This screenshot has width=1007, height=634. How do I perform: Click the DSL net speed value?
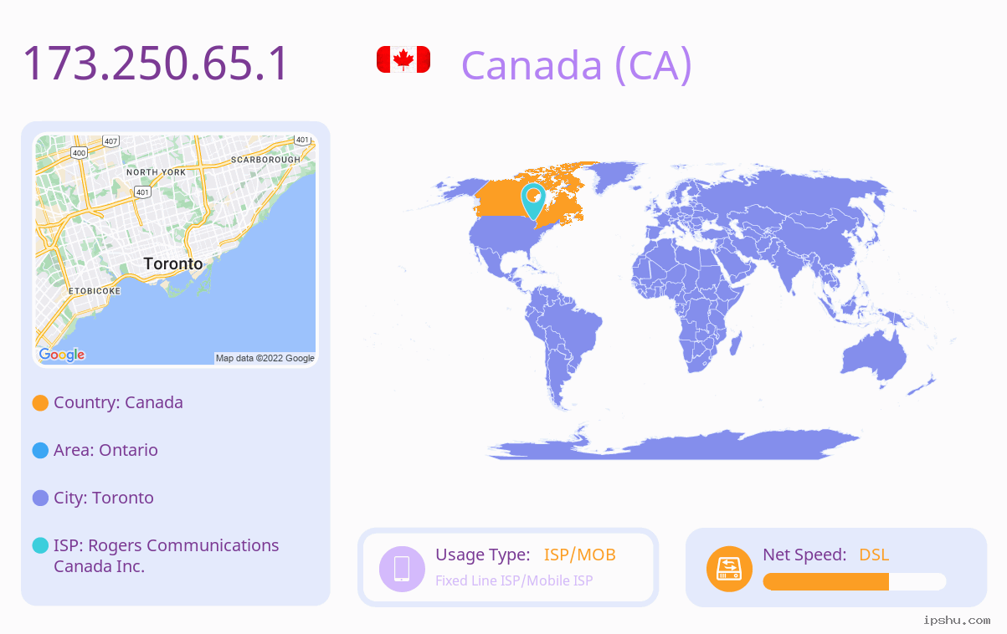click(x=874, y=555)
